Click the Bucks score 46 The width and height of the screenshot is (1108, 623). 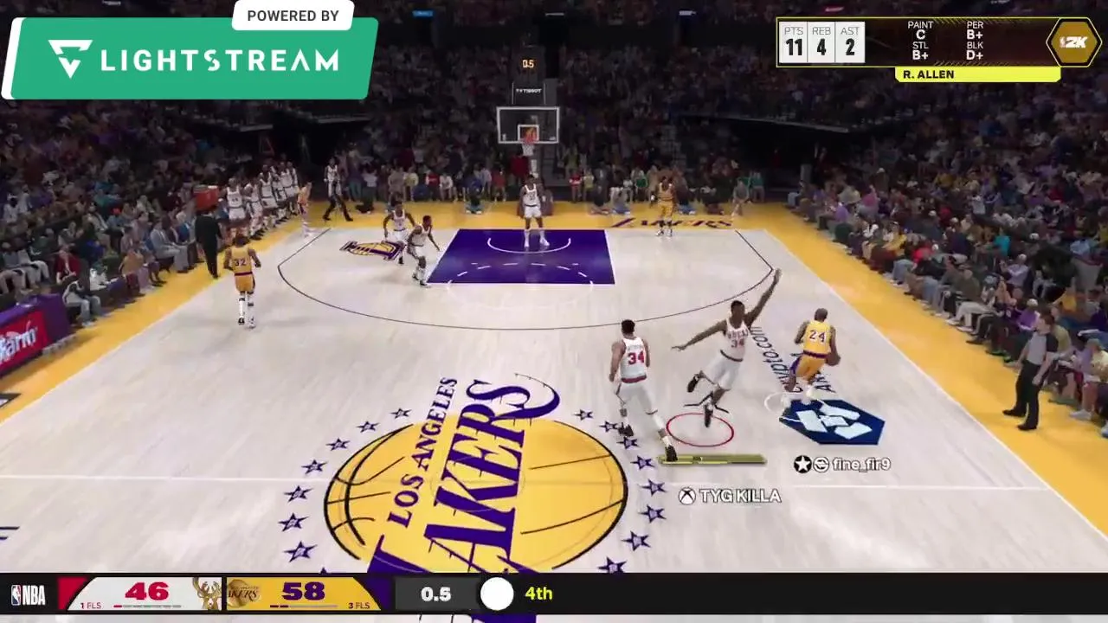click(x=146, y=592)
